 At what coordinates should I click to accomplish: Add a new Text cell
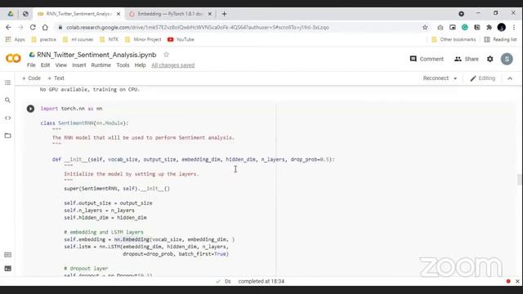[x=56, y=78]
